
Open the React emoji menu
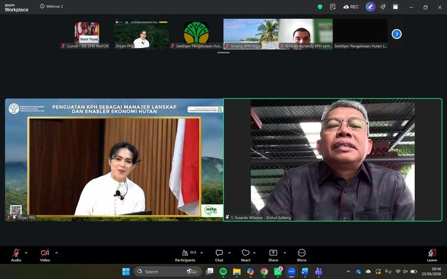click(x=246, y=255)
